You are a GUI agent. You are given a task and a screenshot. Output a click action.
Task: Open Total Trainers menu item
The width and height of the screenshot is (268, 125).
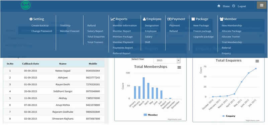95,42
